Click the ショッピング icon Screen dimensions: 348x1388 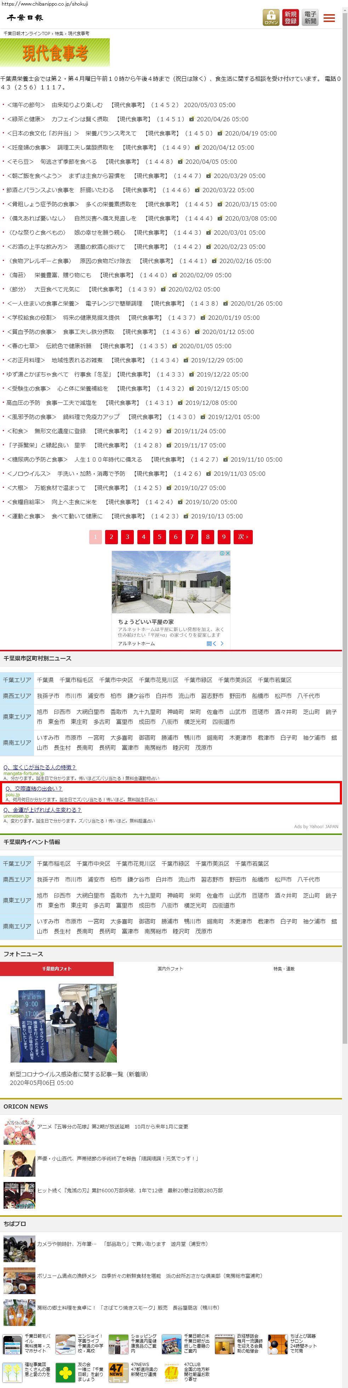(x=118, y=1344)
